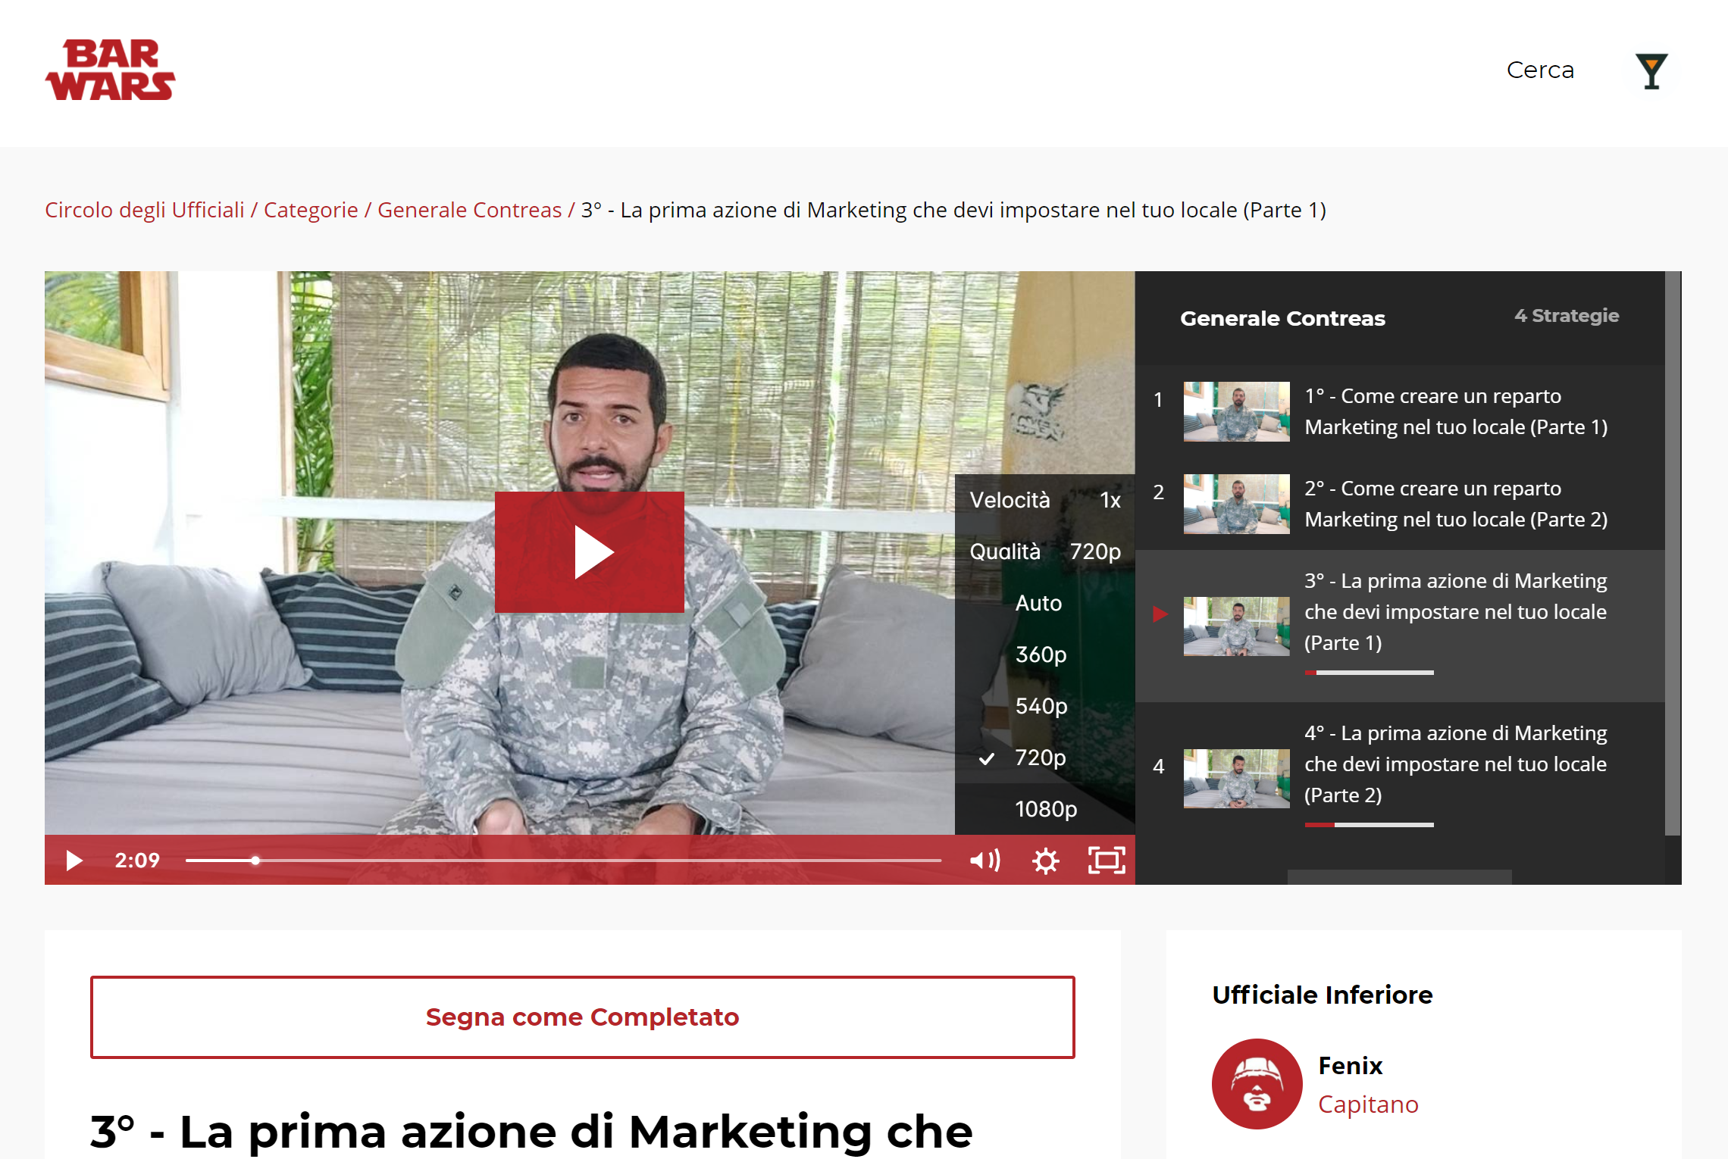Go to Circolo degli Ufficiali breadcrumb
Screen dimensions: 1728x1159
pos(145,210)
